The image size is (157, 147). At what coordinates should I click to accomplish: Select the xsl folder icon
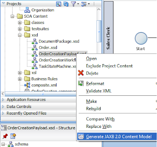tap(27, 73)
